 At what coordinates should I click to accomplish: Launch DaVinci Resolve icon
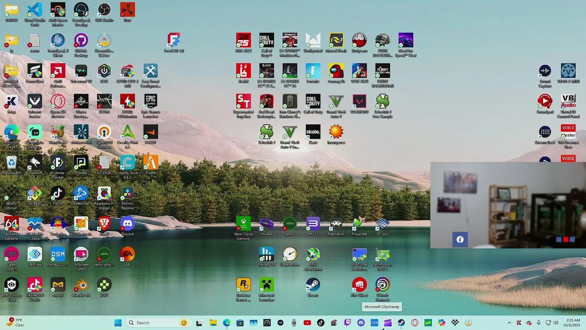(127, 198)
